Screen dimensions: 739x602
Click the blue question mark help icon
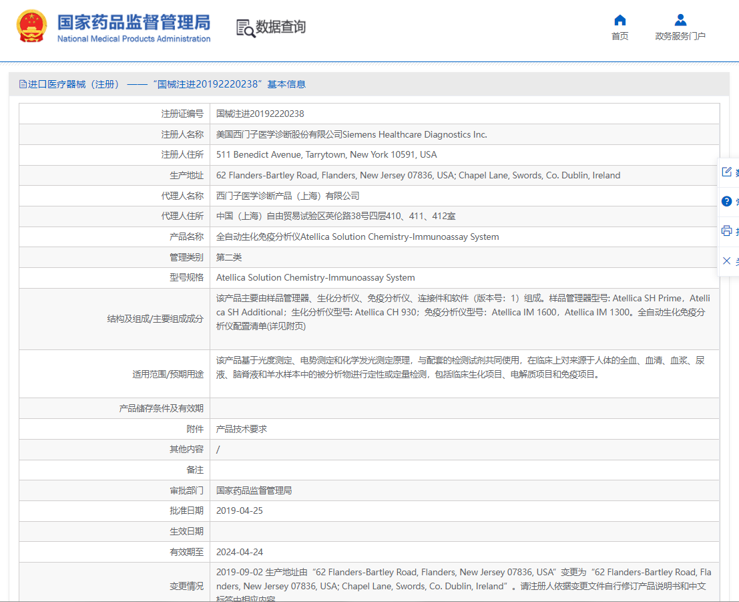click(x=727, y=202)
